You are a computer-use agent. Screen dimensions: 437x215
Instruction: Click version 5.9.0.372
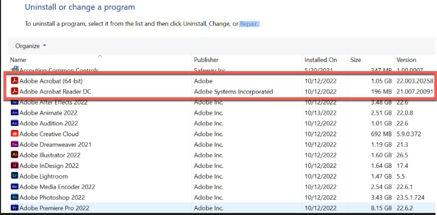pos(408,134)
